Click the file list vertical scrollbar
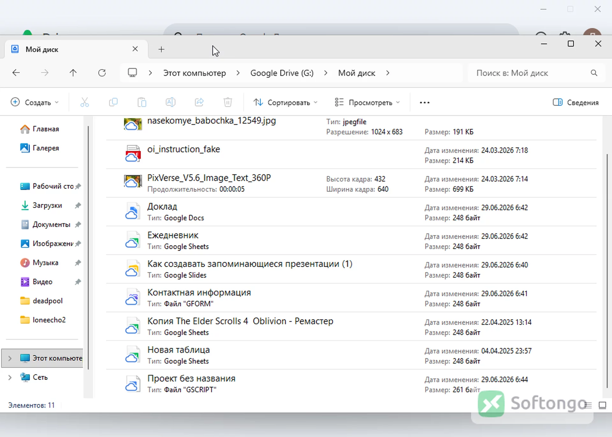 point(607,271)
